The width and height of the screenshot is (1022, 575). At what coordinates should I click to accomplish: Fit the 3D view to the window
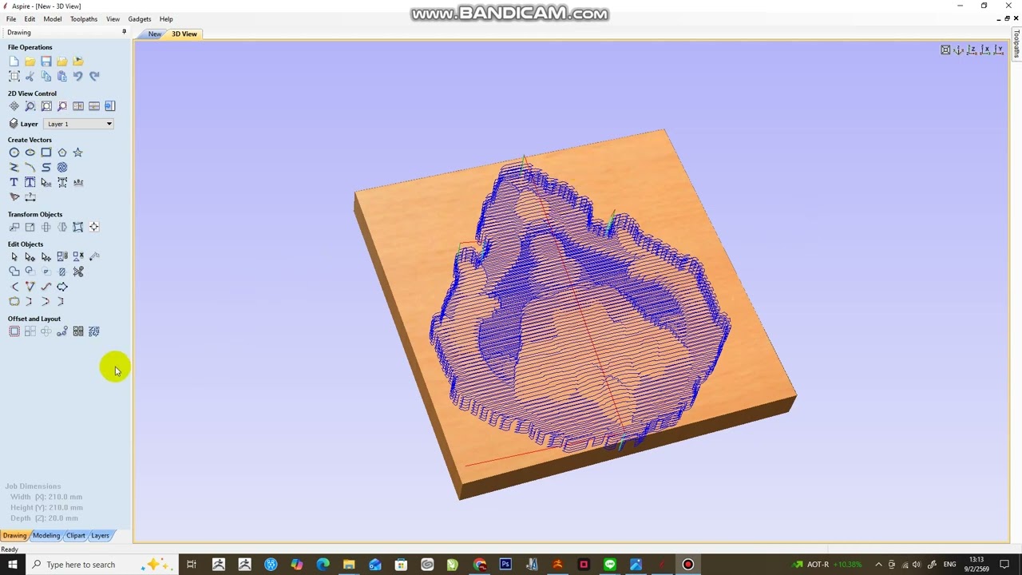945,50
